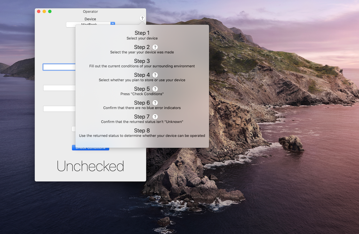The image size is (359, 234).
Task: Click the partially hidden control above Check Conditions
Action: [x=73, y=129]
